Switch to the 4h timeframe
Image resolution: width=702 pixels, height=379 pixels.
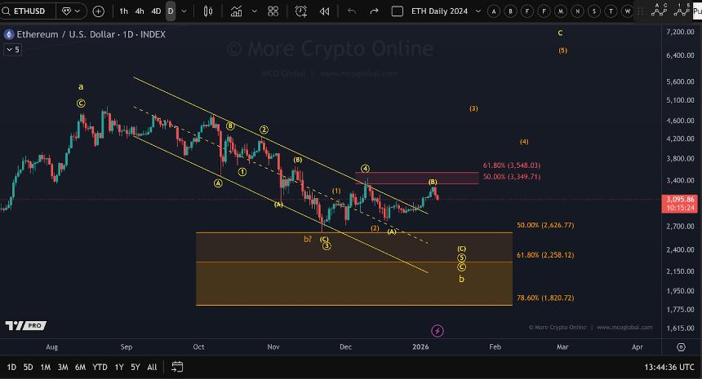click(x=140, y=11)
